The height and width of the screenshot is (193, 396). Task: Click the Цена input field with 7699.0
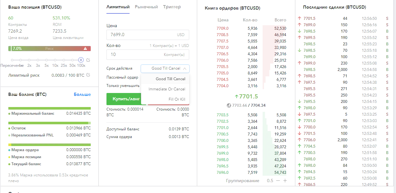coord(148,35)
